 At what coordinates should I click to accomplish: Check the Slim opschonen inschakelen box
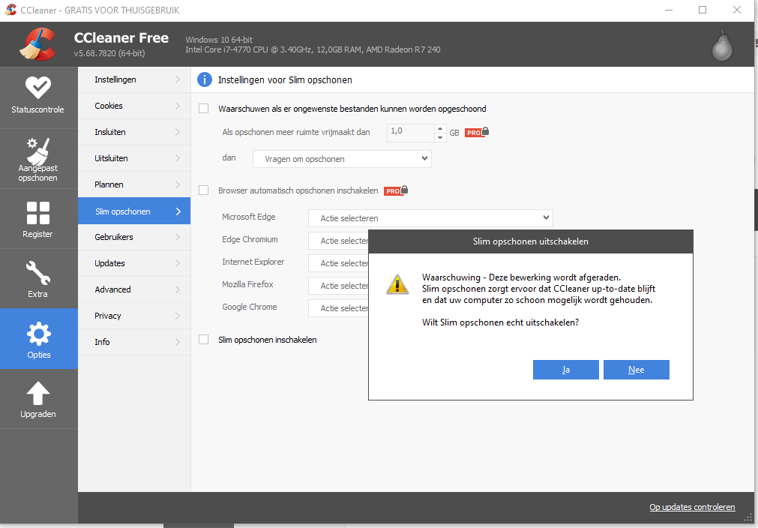pos(204,340)
